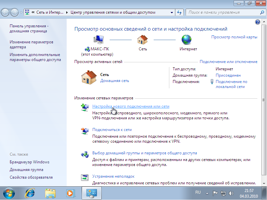Click Настройка нового подключения или сети link
Screen dimensions: 267x200
131,106
